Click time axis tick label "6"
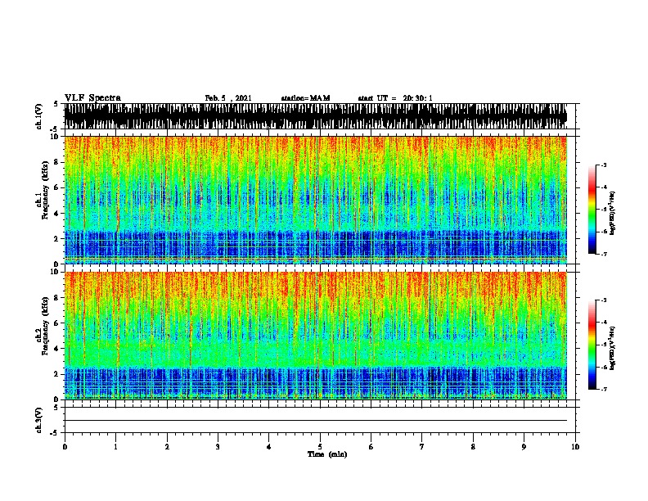The width and height of the screenshot is (648, 501). 371,447
